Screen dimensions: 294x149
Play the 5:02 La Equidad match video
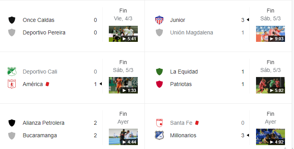(x=271, y=85)
